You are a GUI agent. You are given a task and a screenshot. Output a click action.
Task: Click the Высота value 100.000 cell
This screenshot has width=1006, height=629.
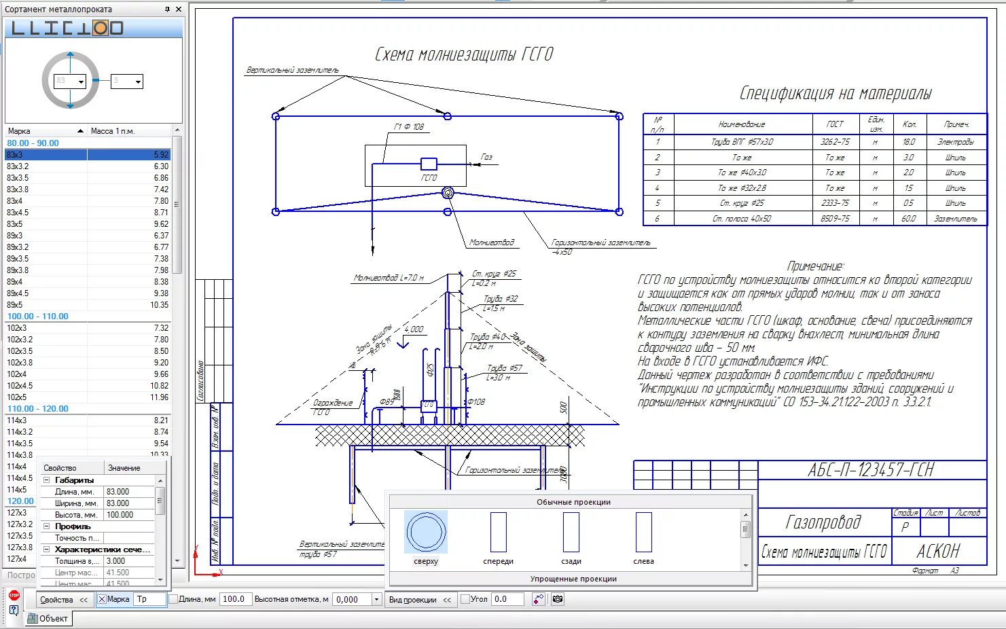(x=129, y=515)
